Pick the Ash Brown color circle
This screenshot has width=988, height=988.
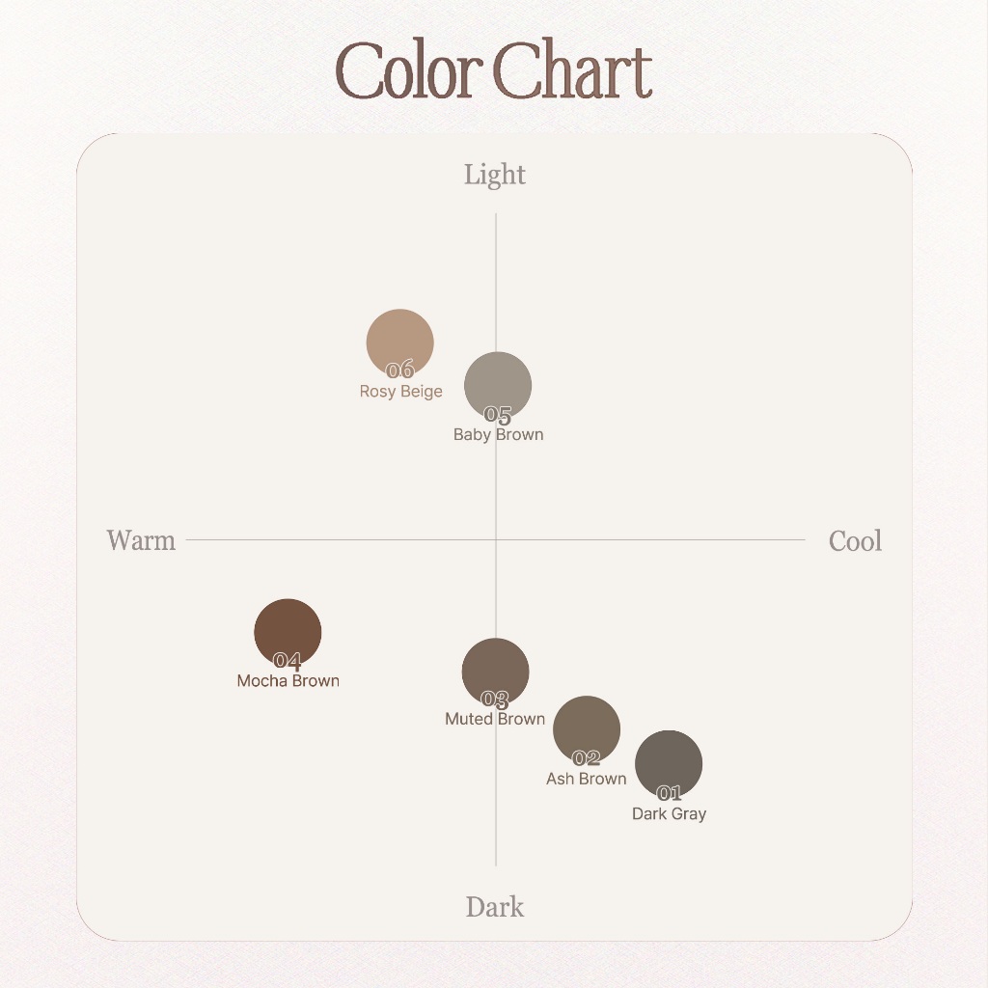pos(587,729)
